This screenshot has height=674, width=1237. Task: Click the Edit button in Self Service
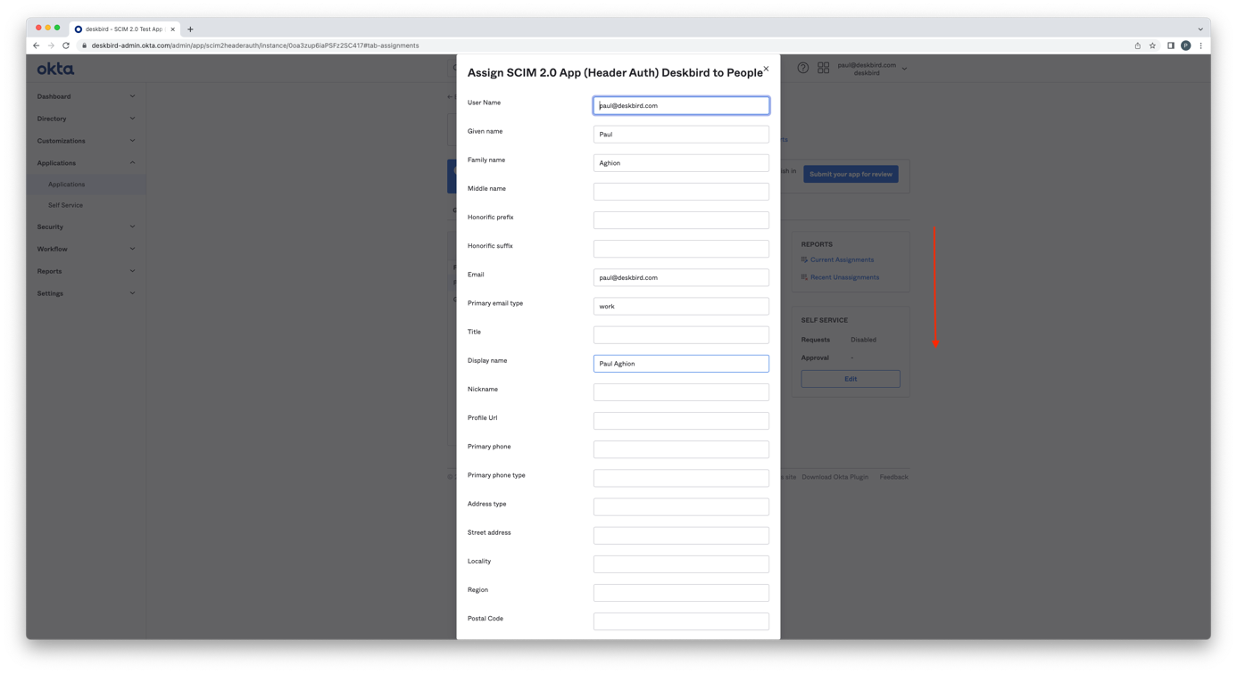(850, 379)
